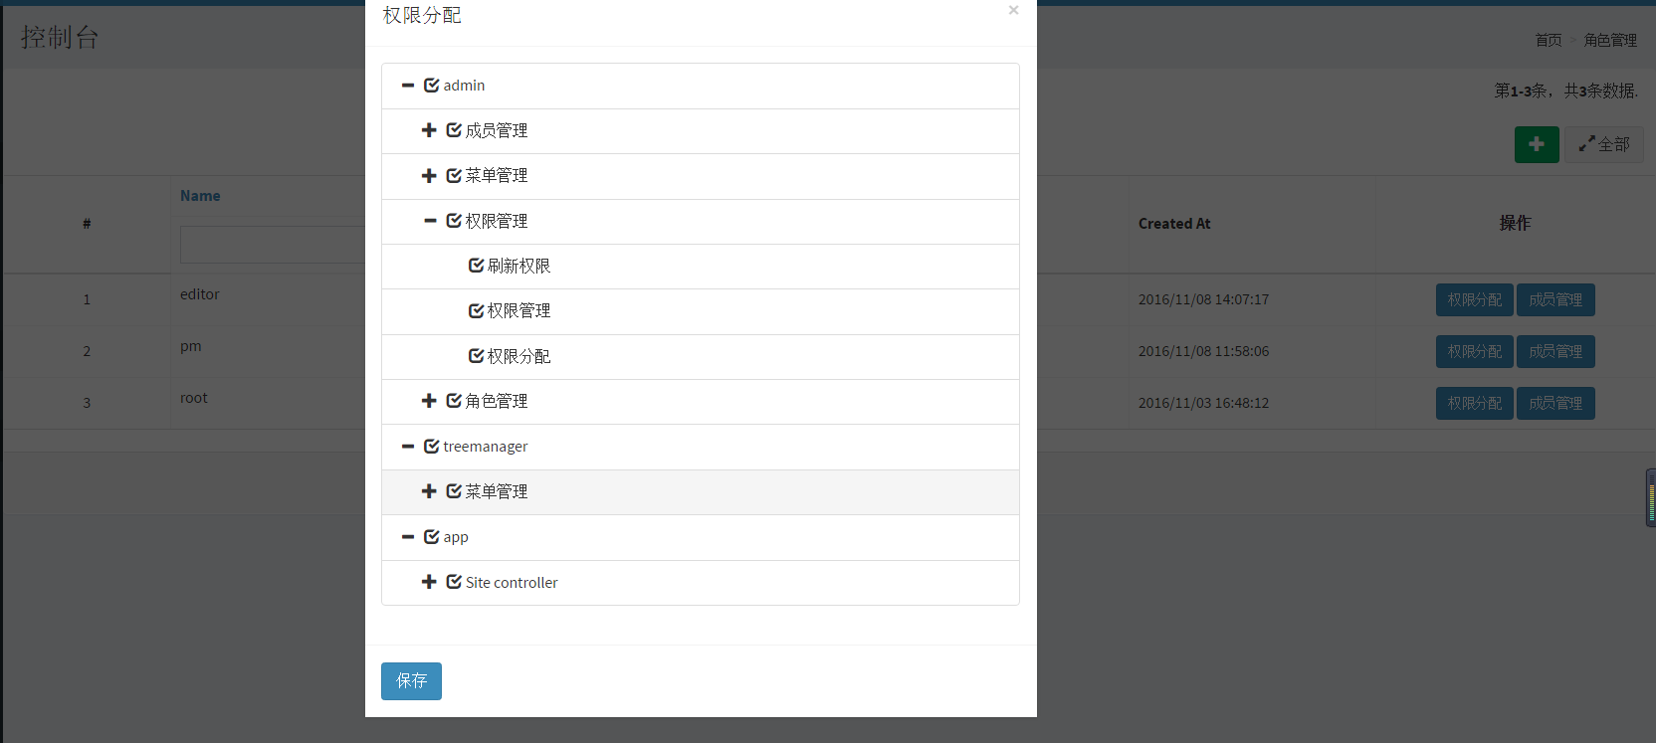Image resolution: width=1656 pixels, height=743 pixels.
Task: Open 成员管理 for the root row
Action: [1555, 403]
